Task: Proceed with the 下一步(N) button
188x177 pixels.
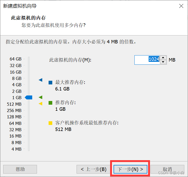Action: (x=130, y=169)
